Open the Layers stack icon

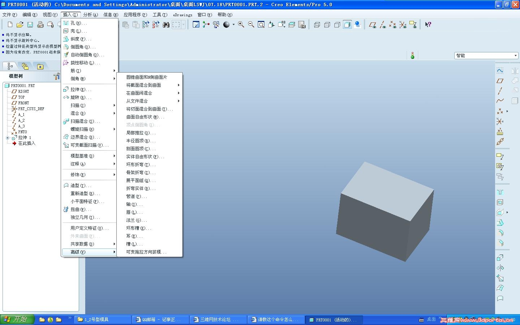point(292,25)
